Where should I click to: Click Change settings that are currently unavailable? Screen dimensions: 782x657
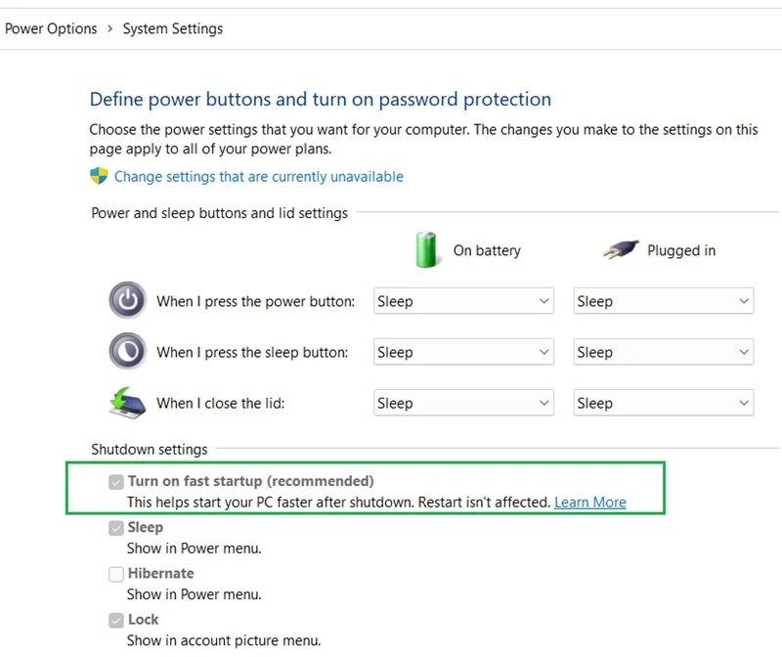[x=258, y=177]
